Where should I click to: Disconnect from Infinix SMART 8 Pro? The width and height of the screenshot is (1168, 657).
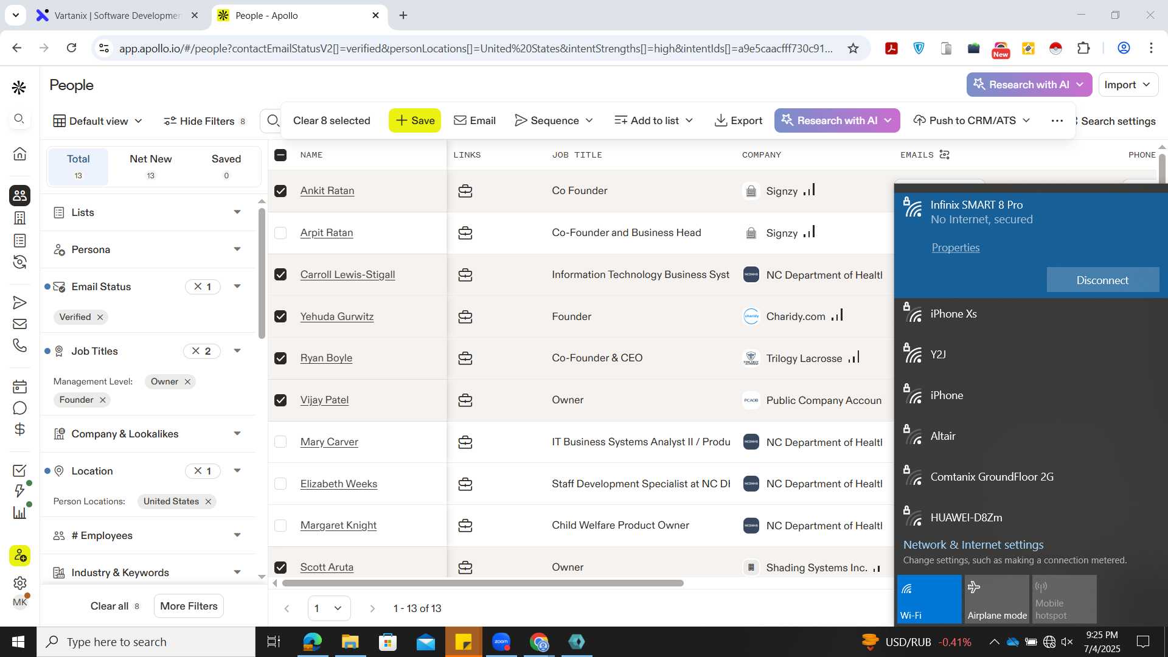point(1102,280)
